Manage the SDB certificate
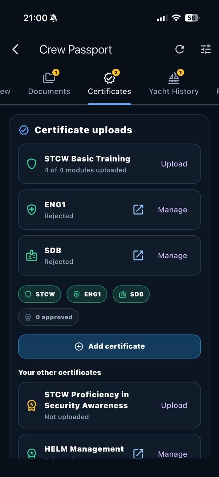The width and height of the screenshot is (219, 477). tap(173, 255)
